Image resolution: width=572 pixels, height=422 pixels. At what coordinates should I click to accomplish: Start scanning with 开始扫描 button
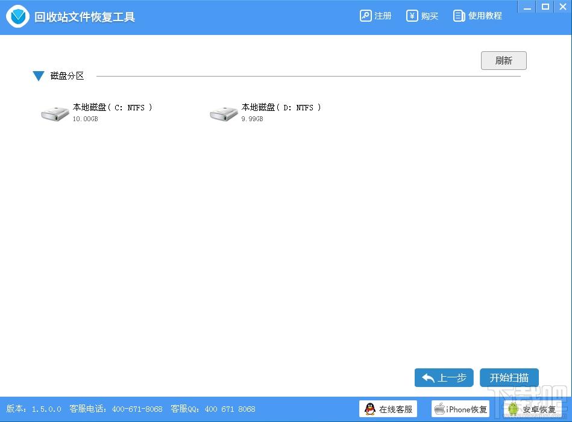click(x=509, y=377)
